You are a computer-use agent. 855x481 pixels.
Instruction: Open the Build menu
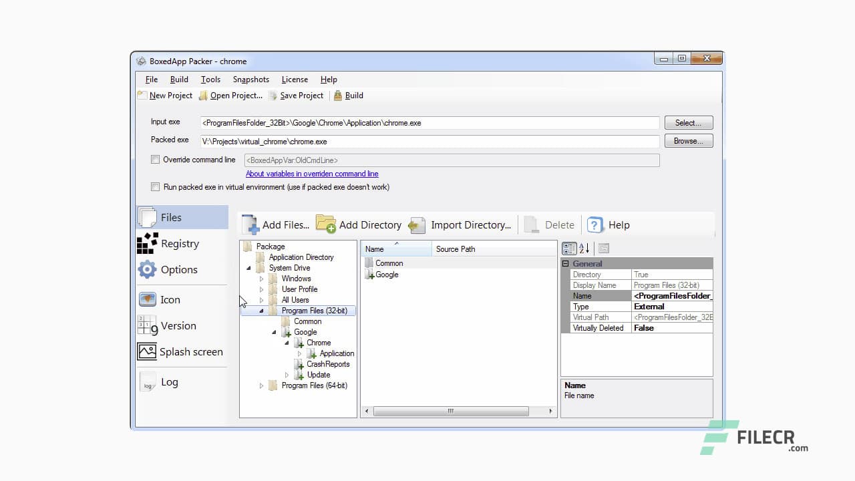point(179,79)
